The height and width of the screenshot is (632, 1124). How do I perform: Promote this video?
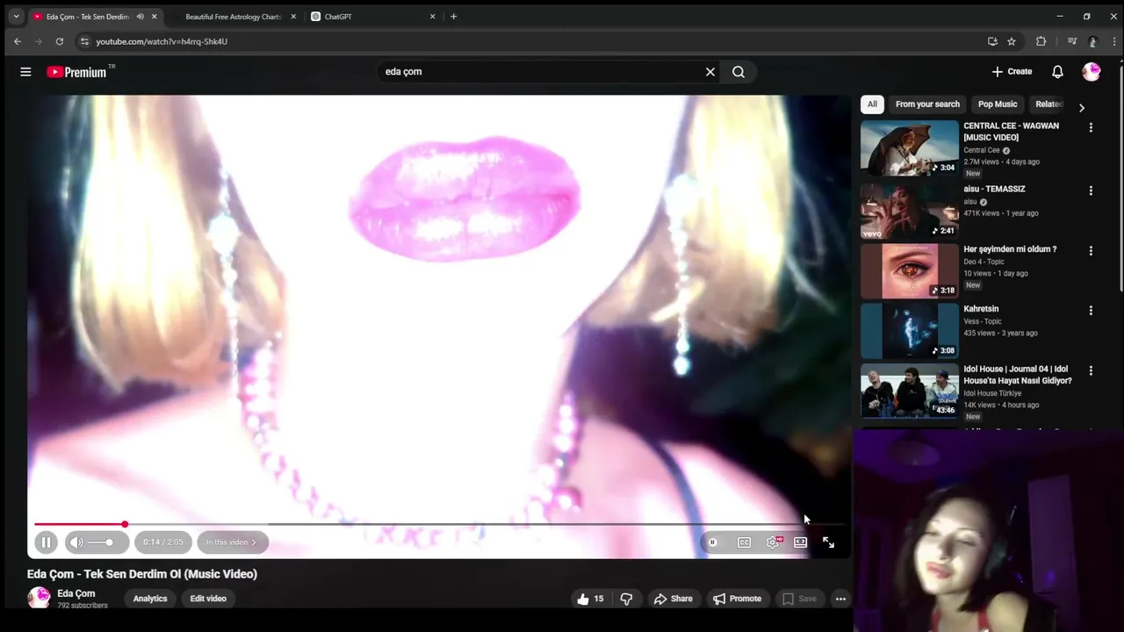[x=737, y=599]
